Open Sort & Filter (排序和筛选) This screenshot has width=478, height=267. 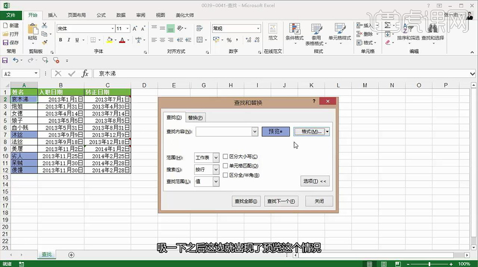408,34
